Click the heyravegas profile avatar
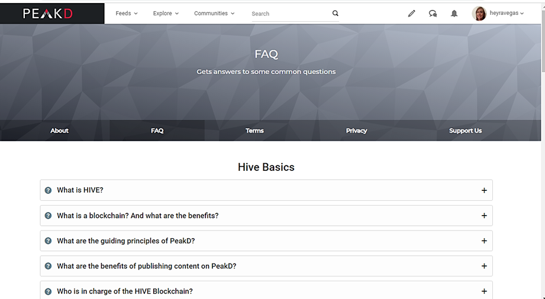 (x=479, y=14)
